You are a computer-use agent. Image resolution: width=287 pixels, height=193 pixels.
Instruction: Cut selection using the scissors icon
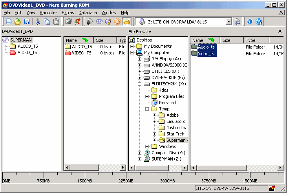[38, 22]
